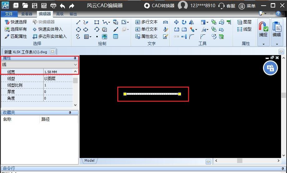Click the canvas vertical scrollbar thumb

(x=284, y=95)
